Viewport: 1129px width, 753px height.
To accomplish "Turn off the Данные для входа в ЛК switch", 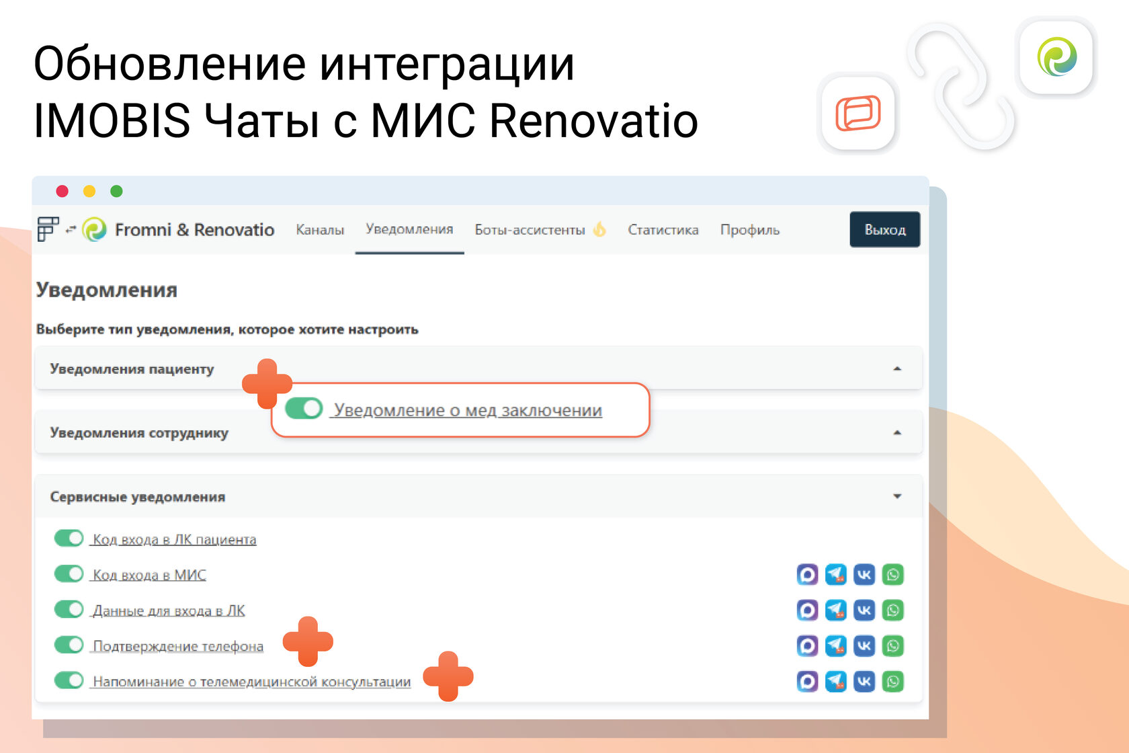I will (69, 610).
